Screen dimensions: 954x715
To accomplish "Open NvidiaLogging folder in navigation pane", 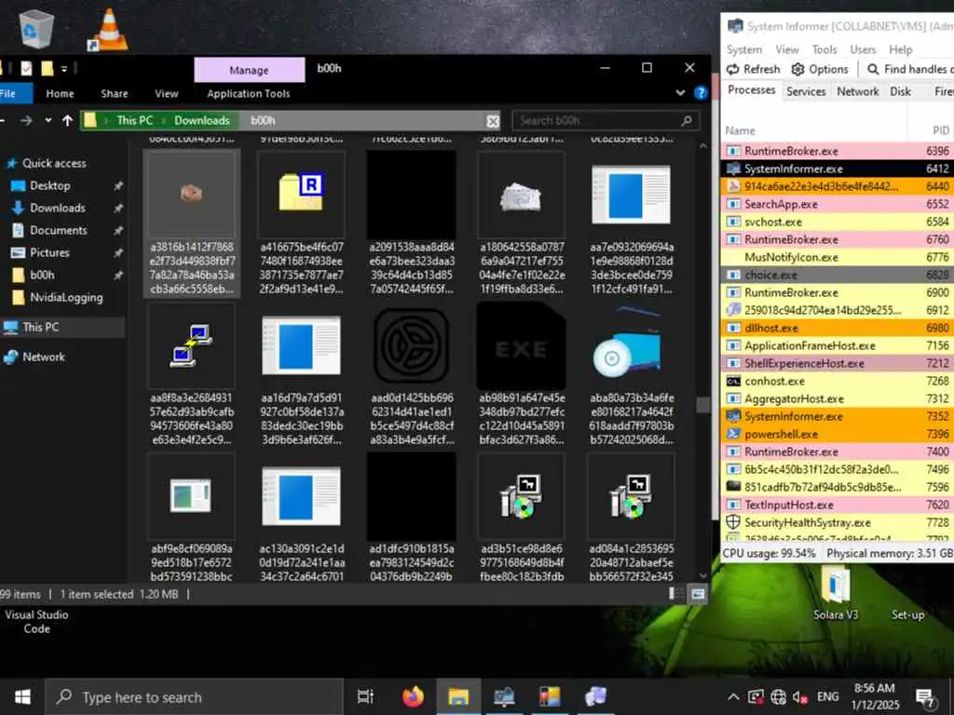I will click(66, 297).
